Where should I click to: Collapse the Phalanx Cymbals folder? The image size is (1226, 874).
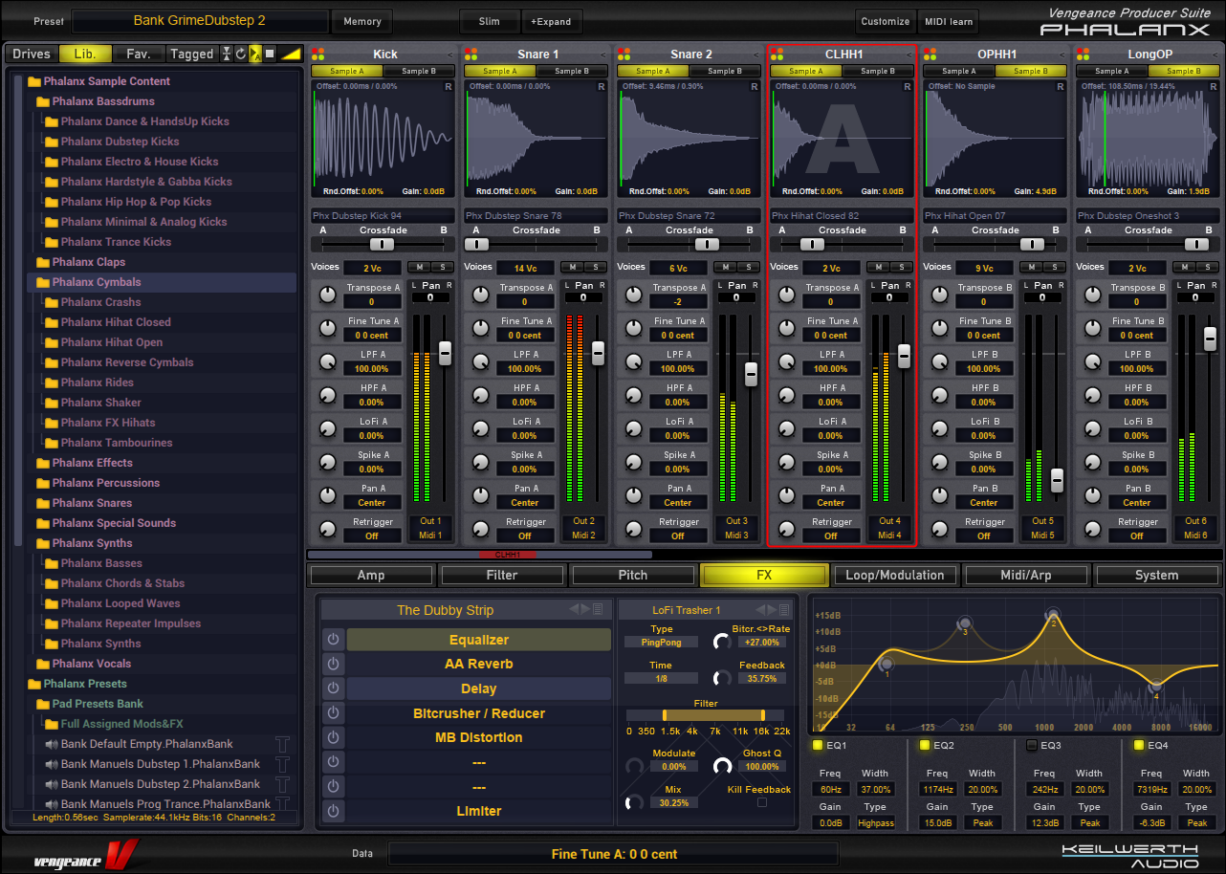coord(43,283)
